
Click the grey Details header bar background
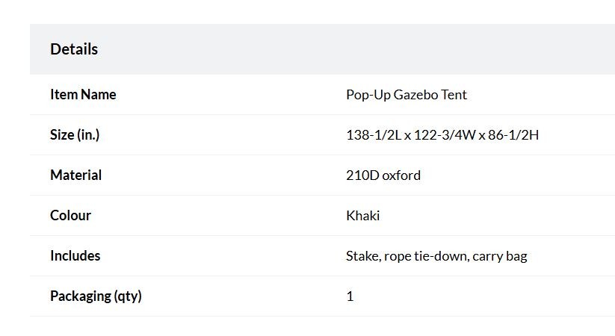(x=322, y=49)
